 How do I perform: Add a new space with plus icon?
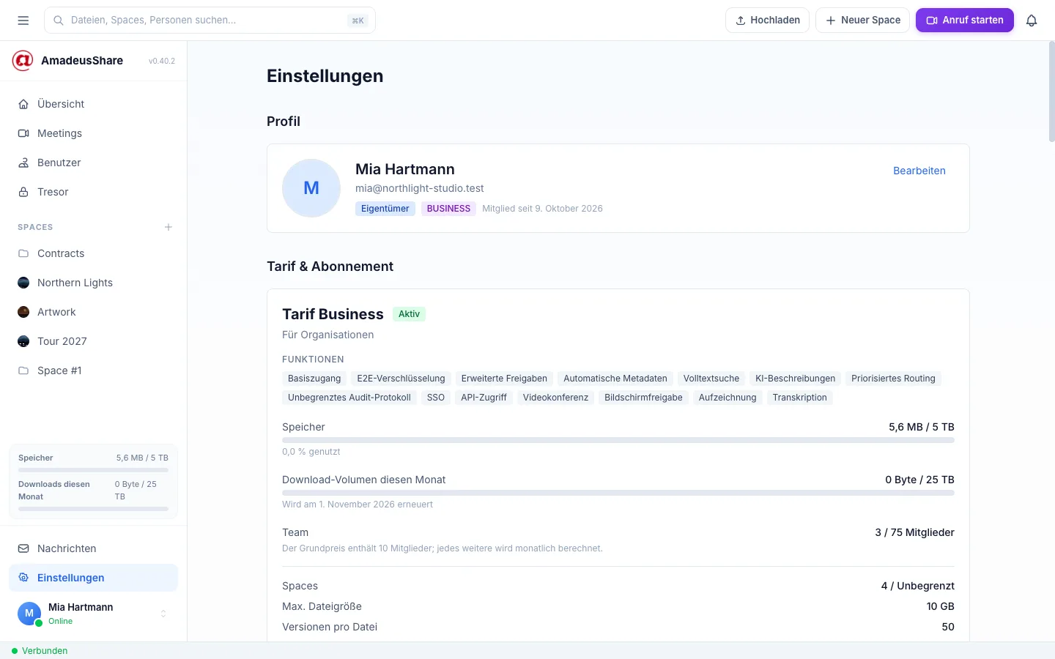coord(169,227)
